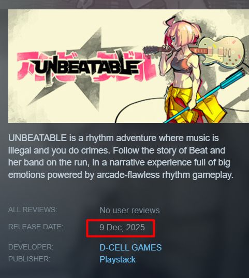Screen dimensions: 249x278
Task: Click the PUBLISHER label
Action: (29, 259)
